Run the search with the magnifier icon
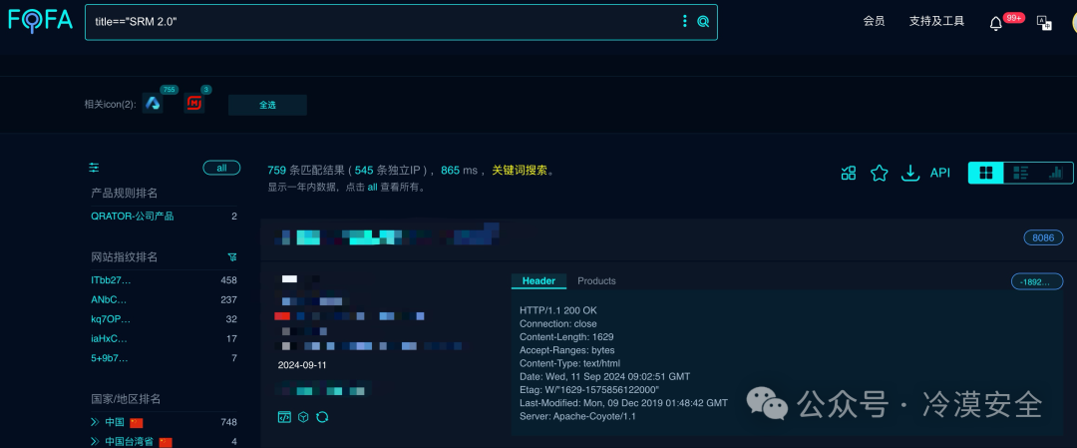The height and width of the screenshot is (448, 1077). tap(703, 21)
